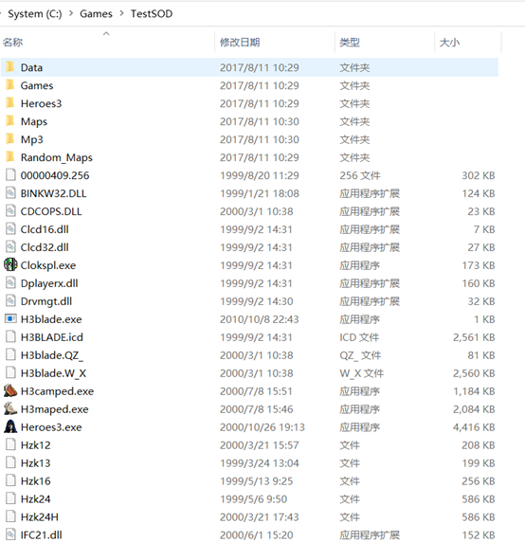Toggle the sort arrow above the 名称 column
This screenshot has height=542, width=525.
click(106, 33)
